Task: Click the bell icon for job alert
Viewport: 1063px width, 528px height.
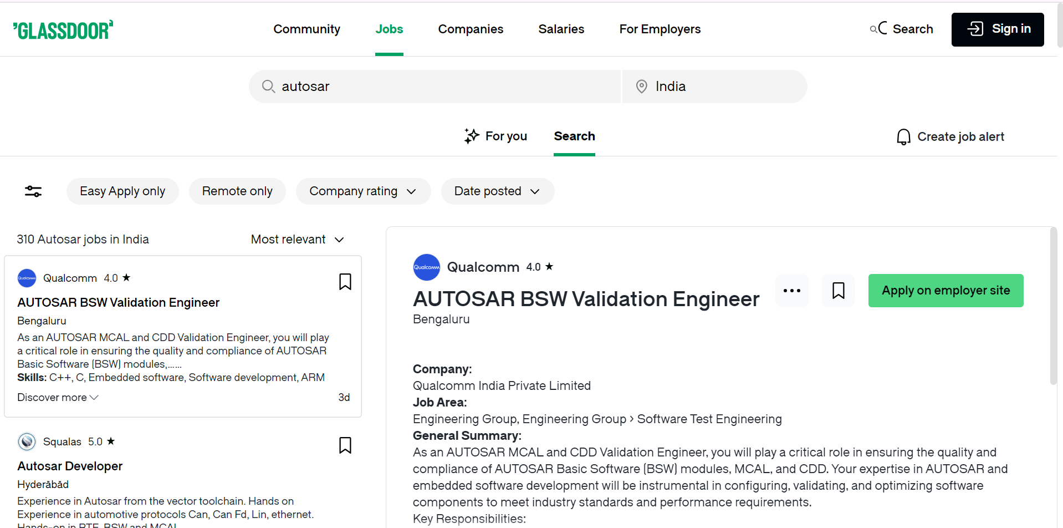Action: (903, 137)
